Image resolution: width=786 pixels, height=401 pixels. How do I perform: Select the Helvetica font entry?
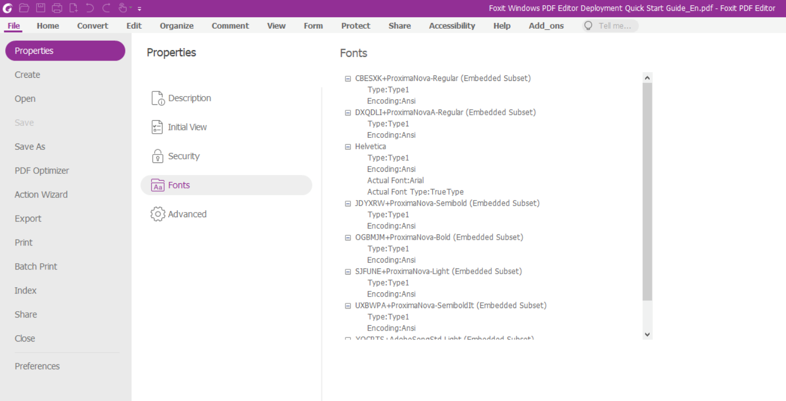coord(371,147)
